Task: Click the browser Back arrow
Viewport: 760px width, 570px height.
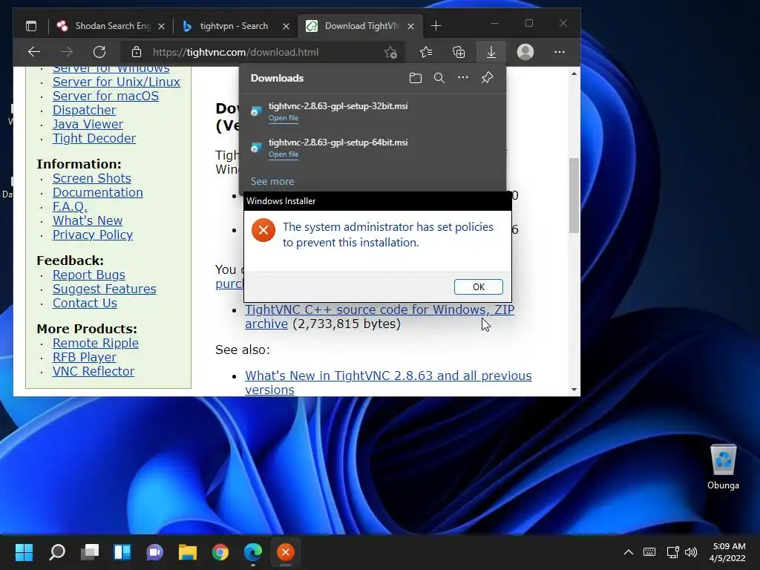Action: tap(34, 52)
